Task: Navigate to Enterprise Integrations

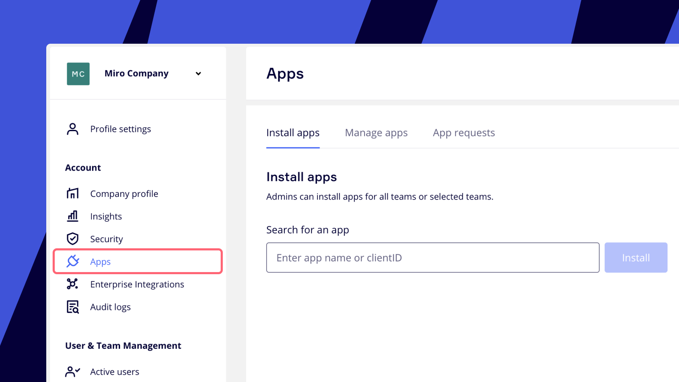Action: click(137, 284)
